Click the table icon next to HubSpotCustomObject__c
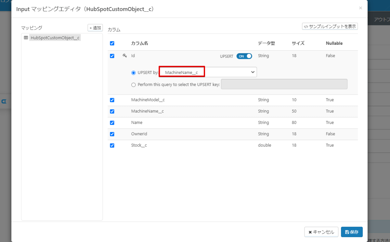The height and width of the screenshot is (242, 390). coord(26,38)
